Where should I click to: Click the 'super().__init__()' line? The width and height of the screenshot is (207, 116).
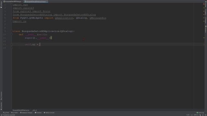coord(38,38)
